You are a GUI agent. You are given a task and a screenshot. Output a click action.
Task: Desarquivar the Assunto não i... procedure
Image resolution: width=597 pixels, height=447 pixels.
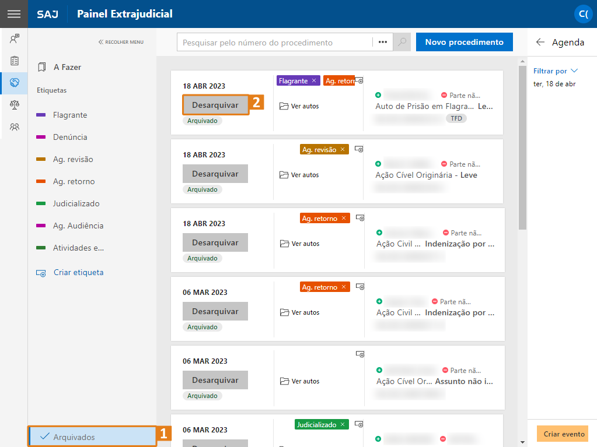click(215, 380)
